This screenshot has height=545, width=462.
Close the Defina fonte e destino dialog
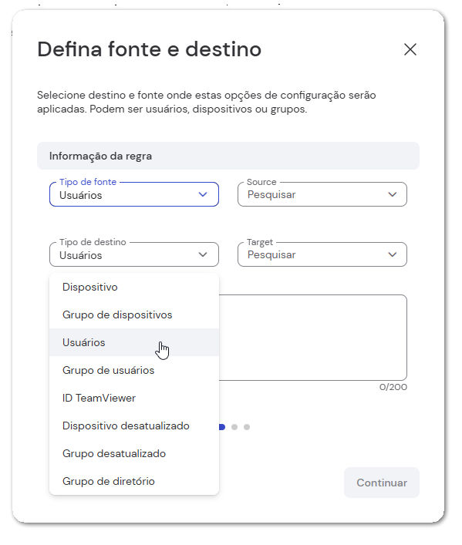[x=410, y=49]
